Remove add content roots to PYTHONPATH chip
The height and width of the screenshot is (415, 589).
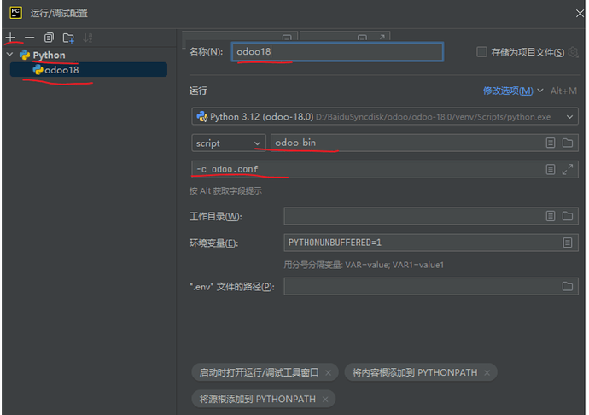tap(487, 372)
